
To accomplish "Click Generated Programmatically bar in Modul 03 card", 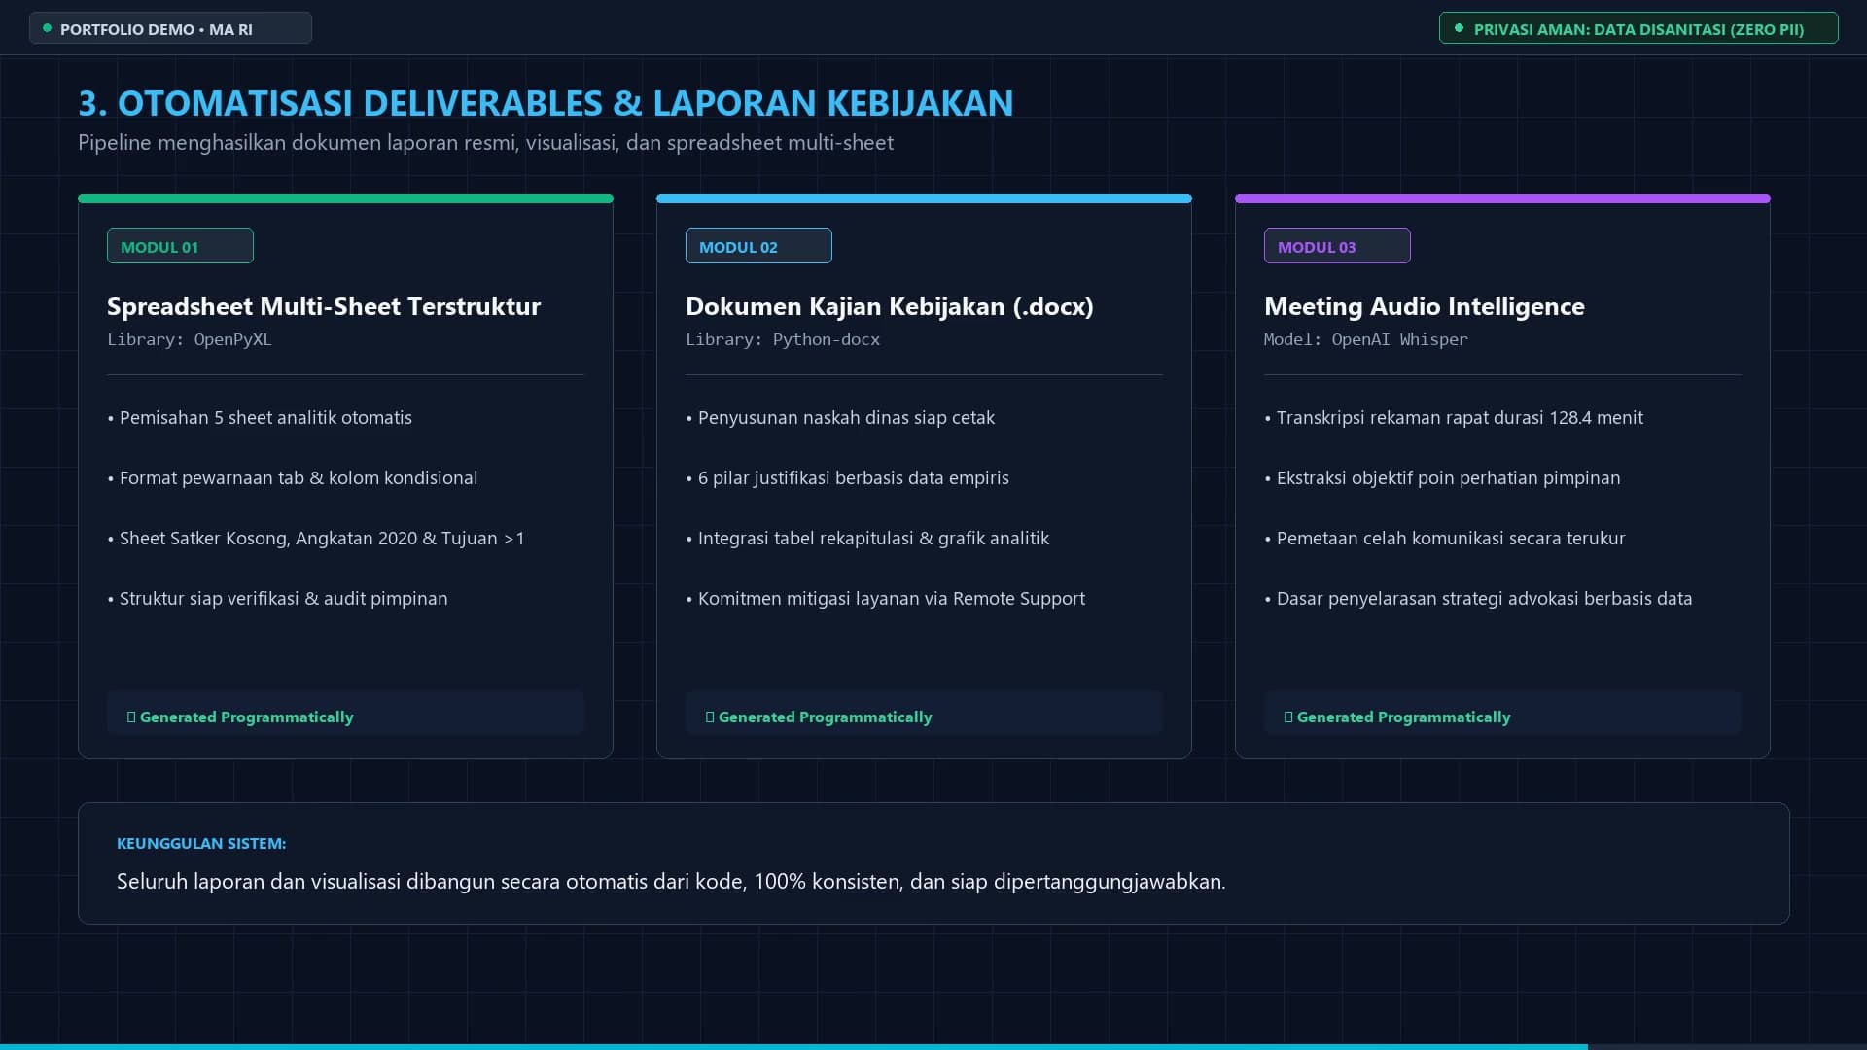I will tap(1502, 713).
